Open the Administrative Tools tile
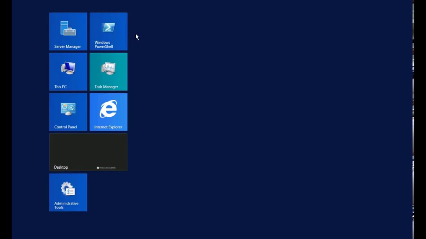Image resolution: width=426 pixels, height=239 pixels. pyautogui.click(x=68, y=192)
